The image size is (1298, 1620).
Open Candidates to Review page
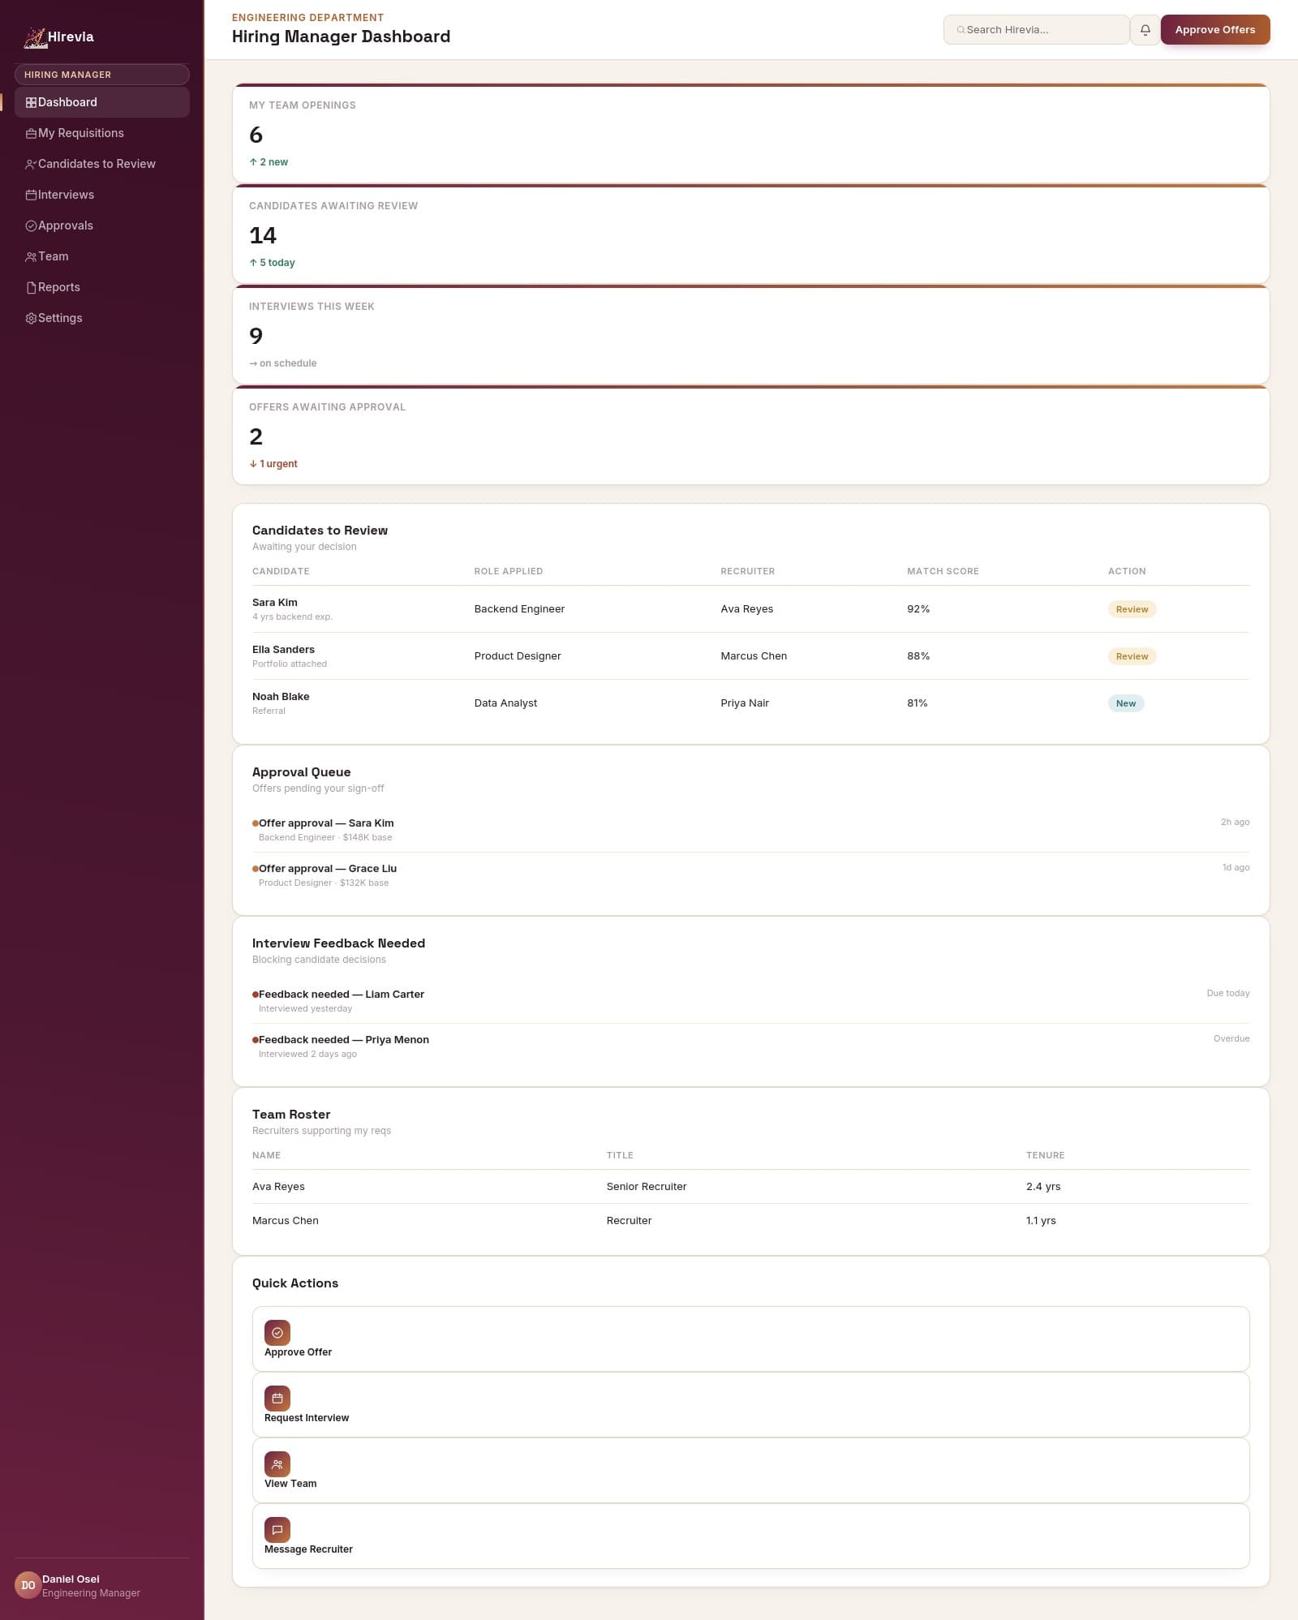102,164
